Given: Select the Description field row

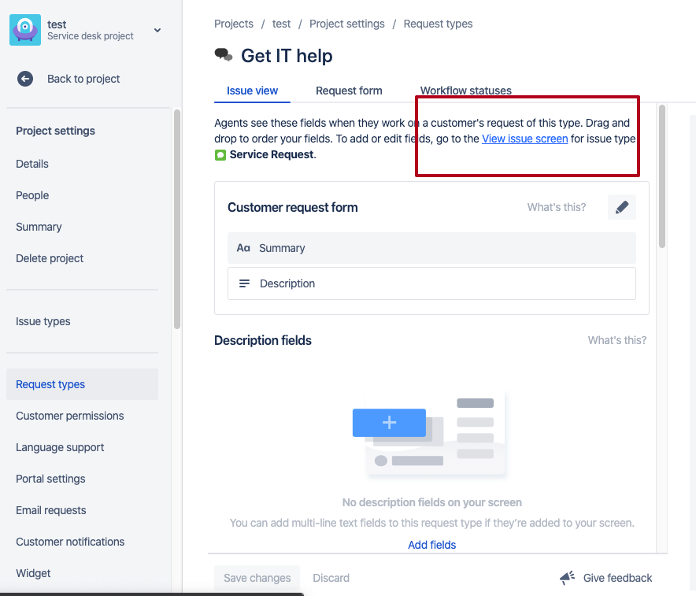Looking at the screenshot, I should click(431, 283).
